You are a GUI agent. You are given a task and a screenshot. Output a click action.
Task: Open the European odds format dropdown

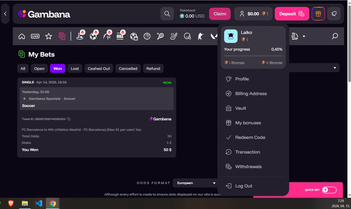196,183
